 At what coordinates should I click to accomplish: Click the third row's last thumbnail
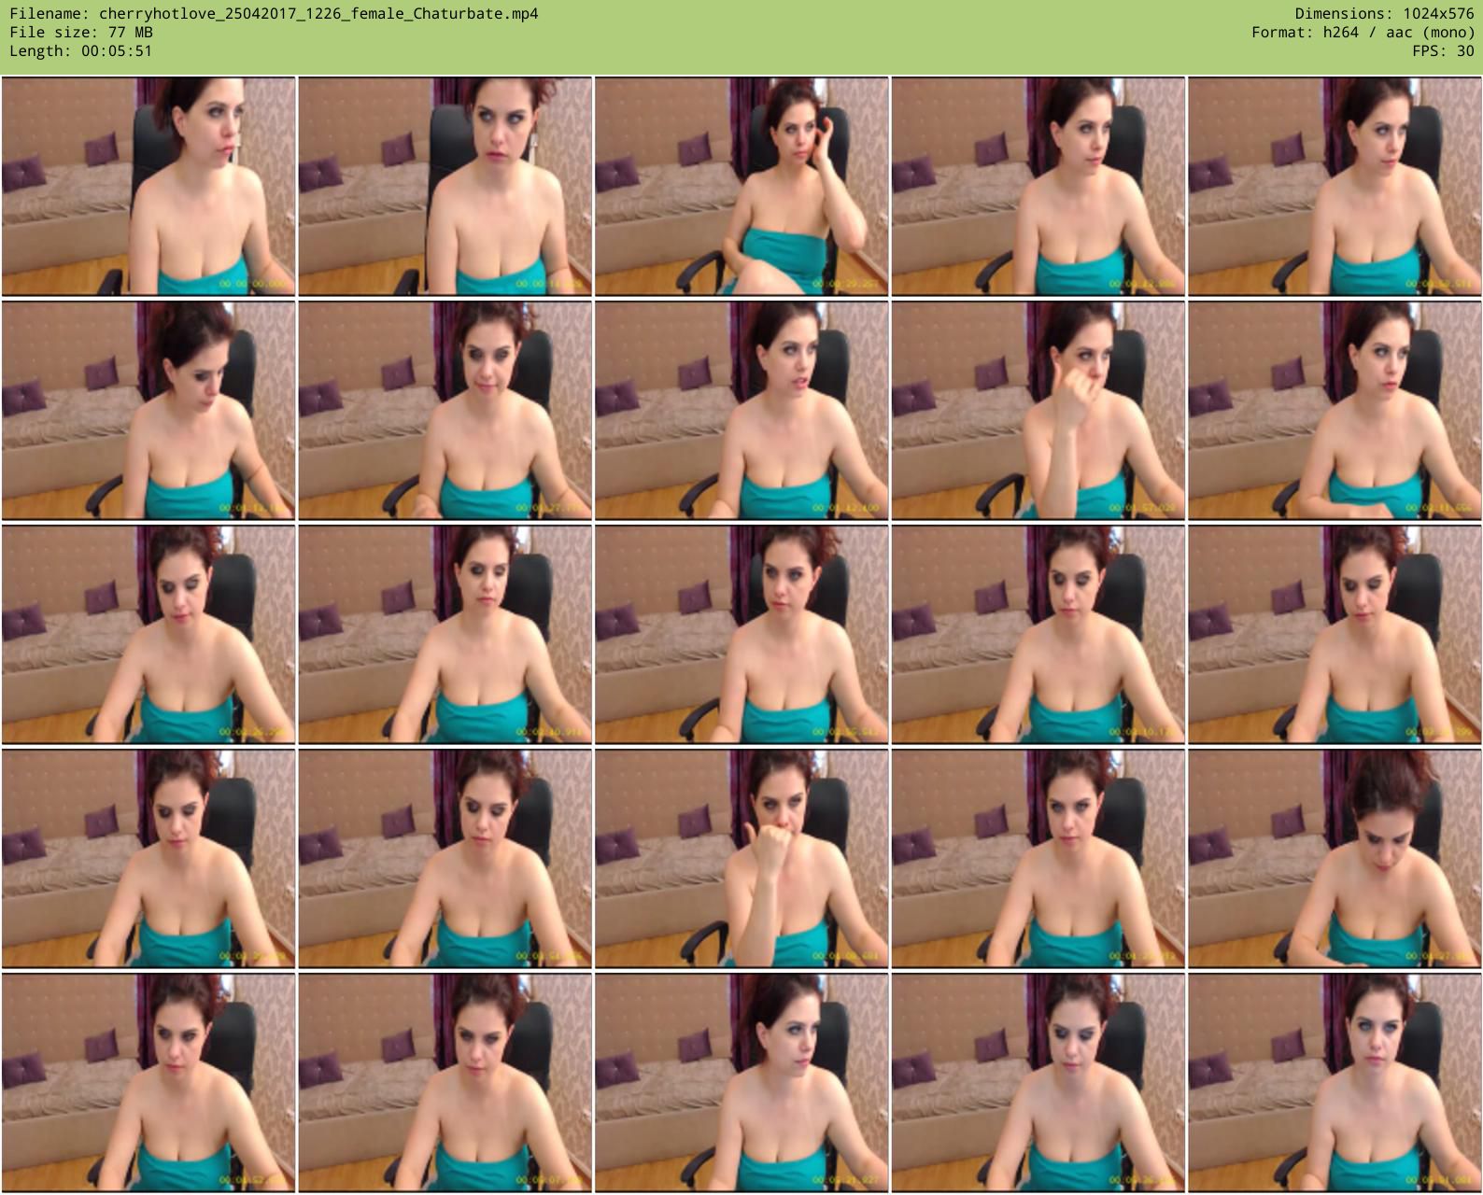pyautogui.click(x=1335, y=635)
